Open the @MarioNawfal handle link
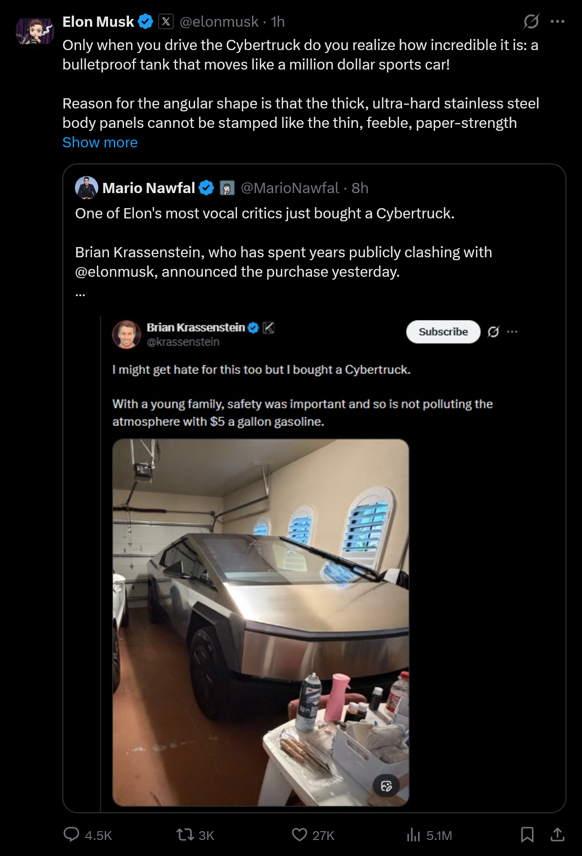 (290, 188)
